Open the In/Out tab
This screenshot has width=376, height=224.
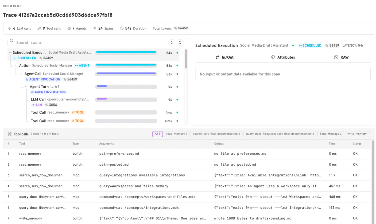[x=225, y=57]
